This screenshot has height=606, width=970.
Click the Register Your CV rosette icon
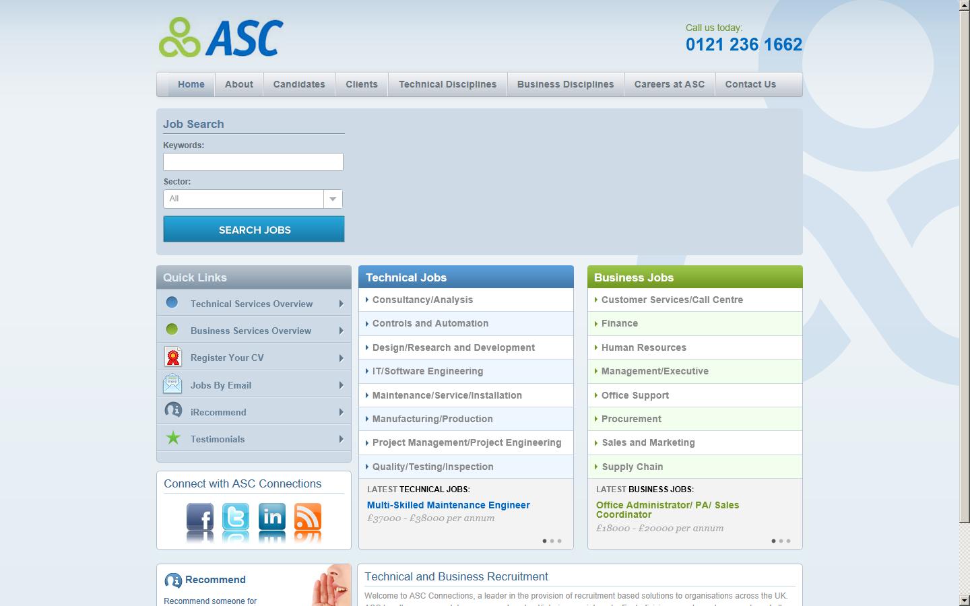point(173,356)
